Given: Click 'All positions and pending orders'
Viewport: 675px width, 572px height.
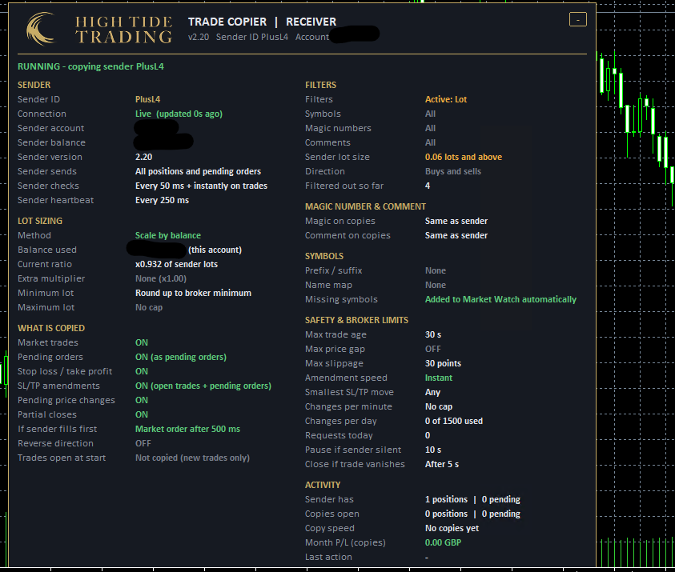Looking at the screenshot, I should point(198,171).
